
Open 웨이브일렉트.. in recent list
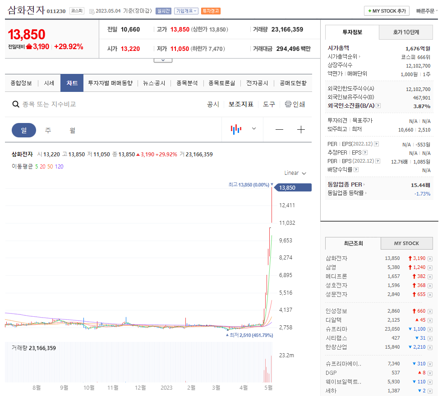tap(343, 382)
